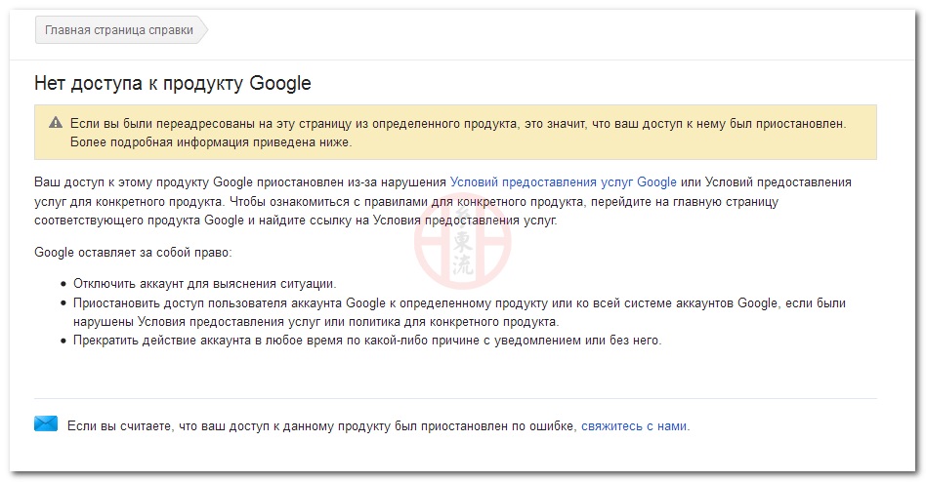This screenshot has height=482, width=926.
Task: Follow the 'свяжитесь с нами' link
Action: [x=634, y=426]
